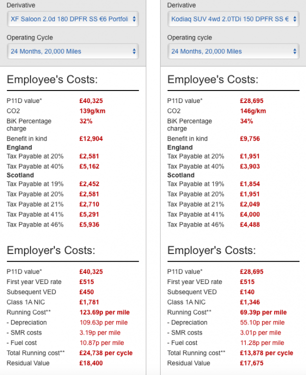Click stepper arrows on Kodiaq SUV selector
This screenshot has height=375, width=306.
(295, 19)
